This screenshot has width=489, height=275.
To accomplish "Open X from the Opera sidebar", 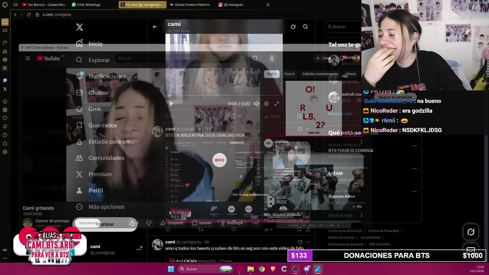I will (x=5, y=89).
